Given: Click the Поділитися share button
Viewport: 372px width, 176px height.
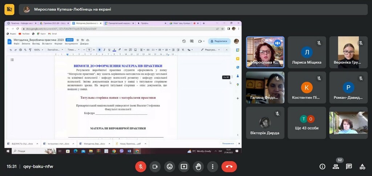Looking at the screenshot, I should (219, 41).
